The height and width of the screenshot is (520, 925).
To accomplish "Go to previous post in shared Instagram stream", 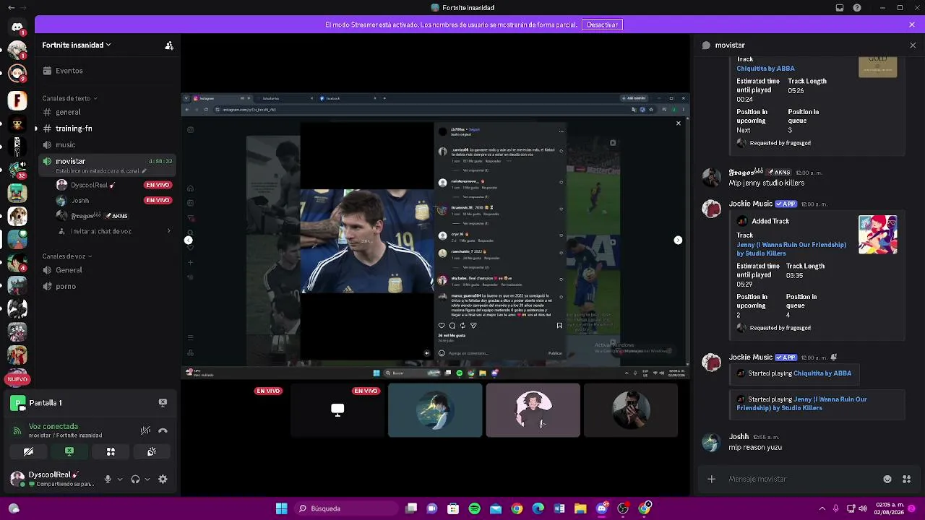I will [188, 240].
